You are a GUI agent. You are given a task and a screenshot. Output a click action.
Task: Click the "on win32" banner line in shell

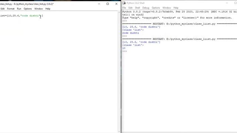tap(133, 15)
